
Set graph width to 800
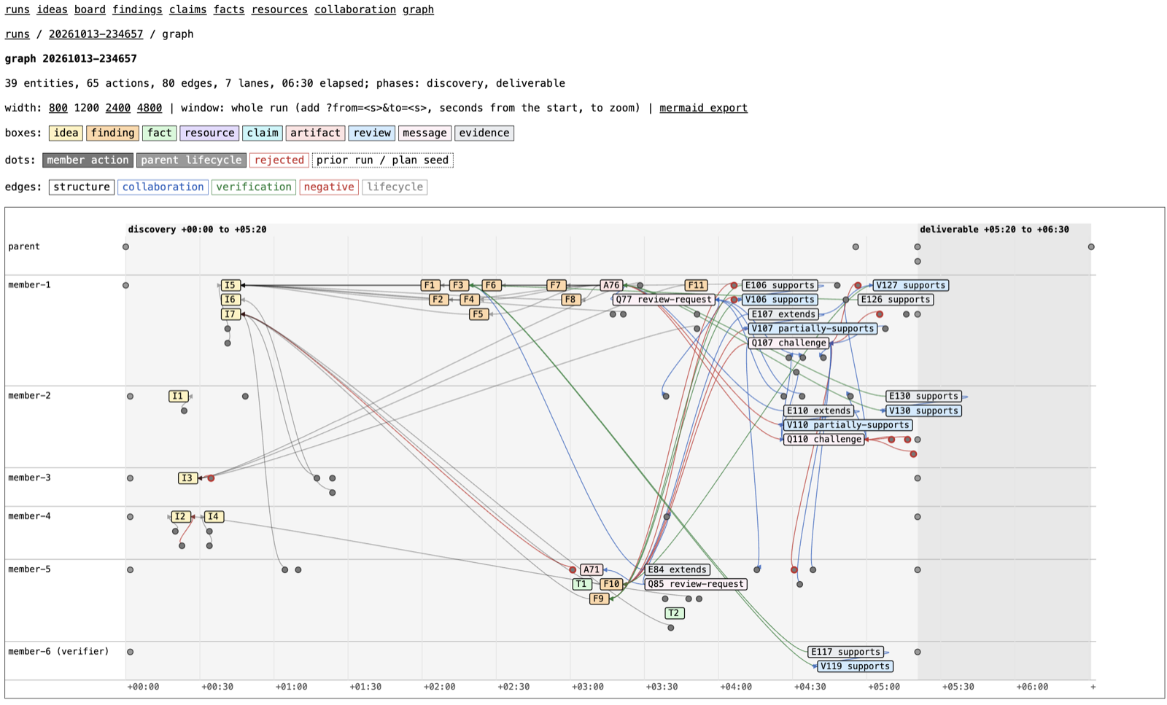58,108
